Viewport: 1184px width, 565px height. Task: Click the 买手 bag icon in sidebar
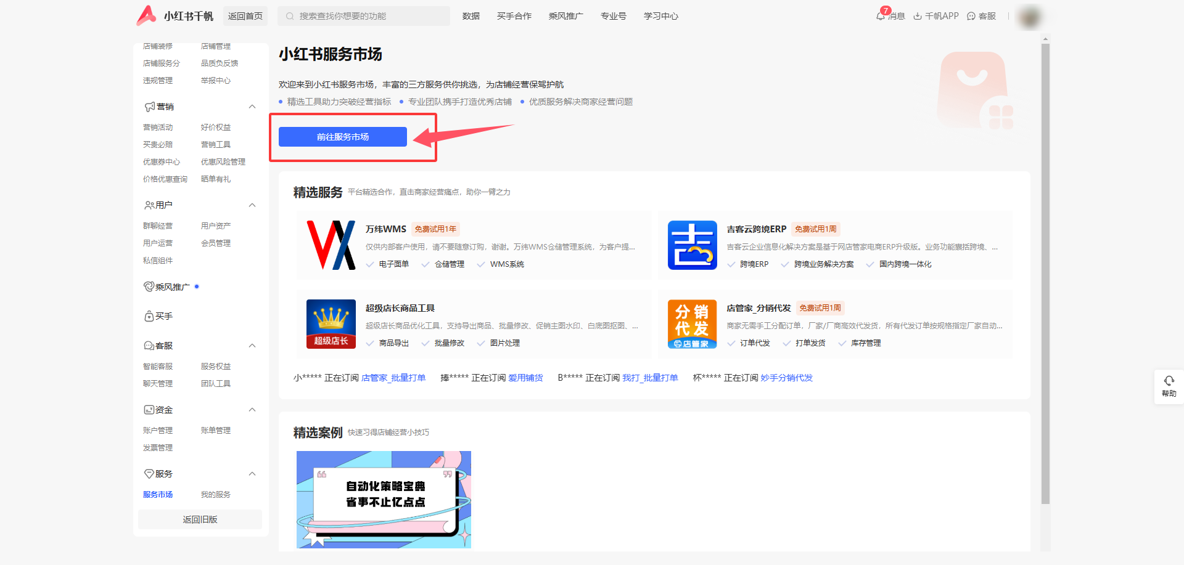coord(149,316)
